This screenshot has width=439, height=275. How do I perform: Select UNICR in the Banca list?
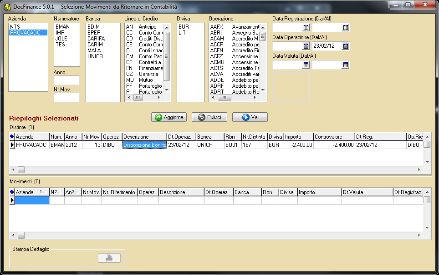coord(95,56)
